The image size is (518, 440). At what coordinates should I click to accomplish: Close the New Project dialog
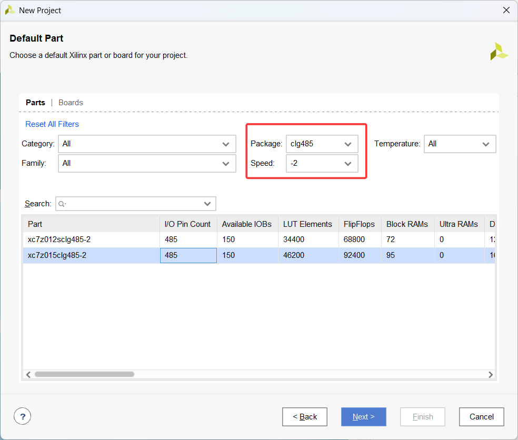tap(506, 10)
